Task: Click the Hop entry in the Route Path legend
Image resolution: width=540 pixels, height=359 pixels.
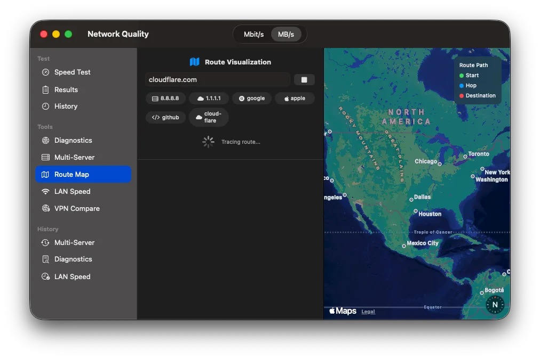Action: [x=467, y=86]
